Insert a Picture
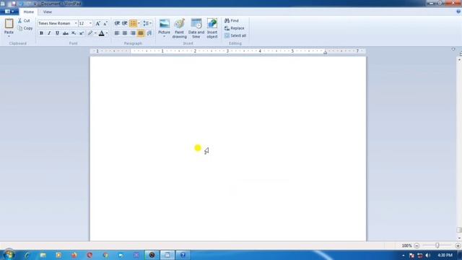The image size is (462, 260). pos(164,26)
